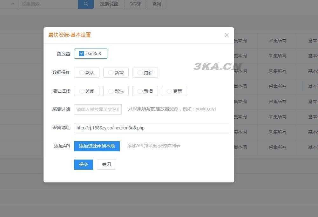Submit the form with 提交 button

(x=84, y=165)
